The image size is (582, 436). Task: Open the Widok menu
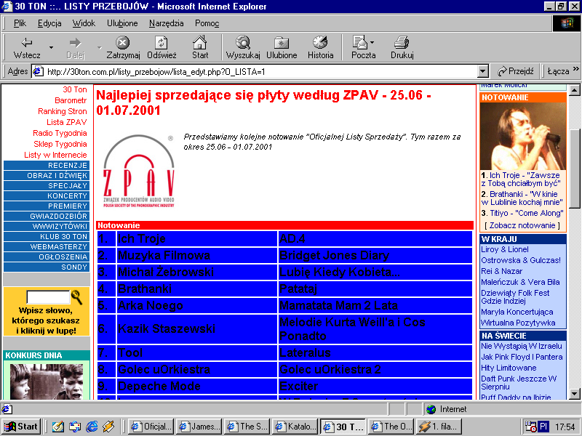coord(84,23)
